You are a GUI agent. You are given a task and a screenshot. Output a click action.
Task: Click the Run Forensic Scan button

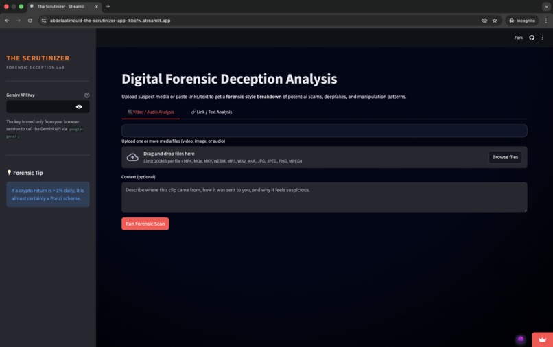click(x=145, y=224)
